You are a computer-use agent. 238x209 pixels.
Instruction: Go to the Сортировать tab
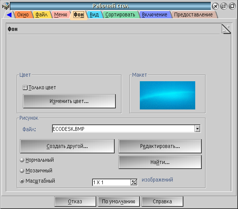120,15
